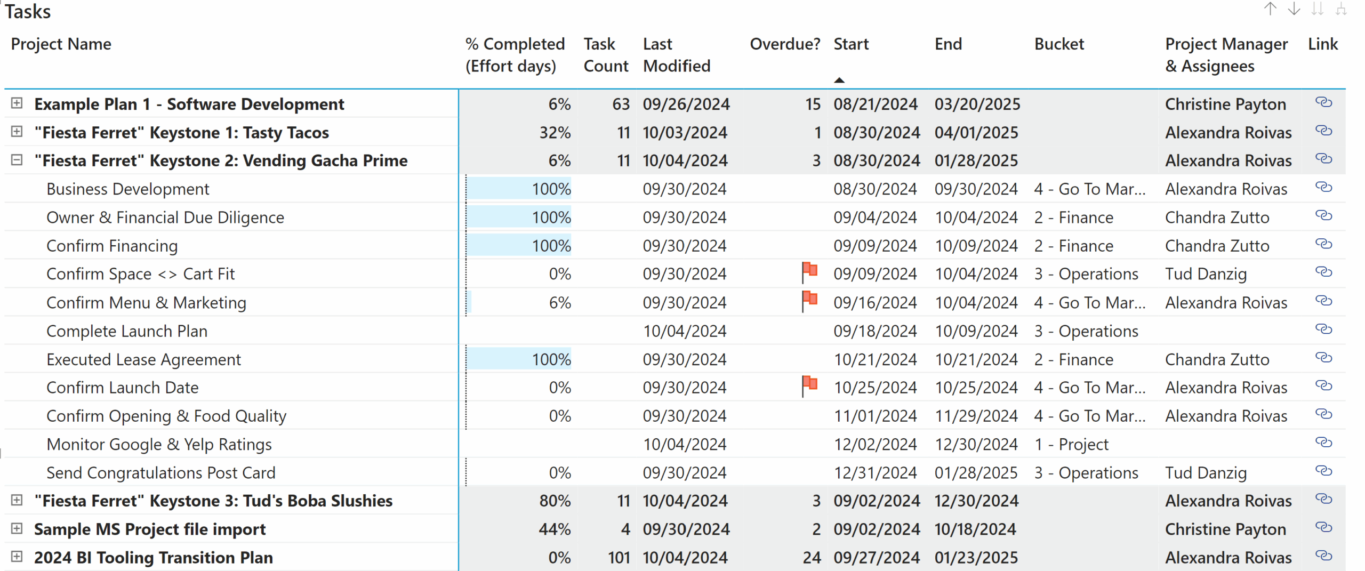Open the link for Example Plan 1
Viewport: 1365px width, 571px height.
[1324, 103]
